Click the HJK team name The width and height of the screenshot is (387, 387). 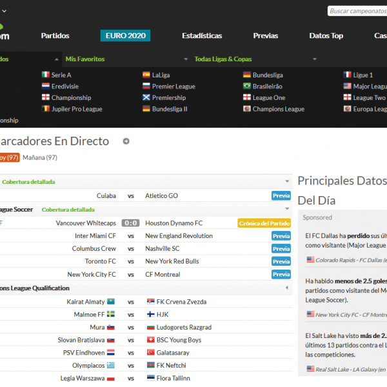click(x=163, y=315)
